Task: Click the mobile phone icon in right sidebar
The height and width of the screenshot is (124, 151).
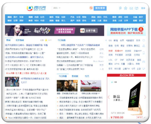Action: click(144, 53)
